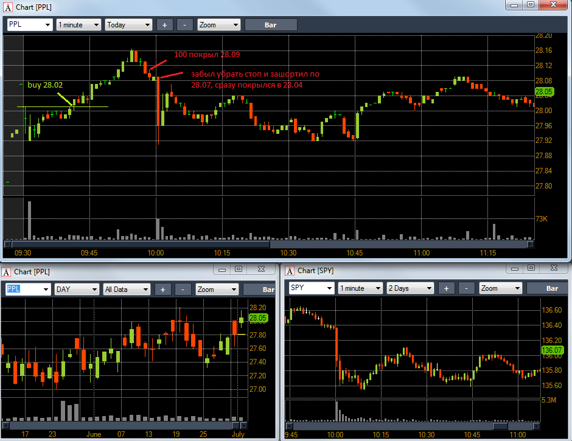572x441 pixels.
Task: Click the Bar button in top PPL chart
Action: (x=271, y=25)
